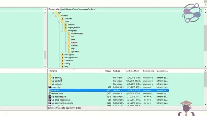Select the license.txt file row
The image size is (207, 116).
pos(108,90)
